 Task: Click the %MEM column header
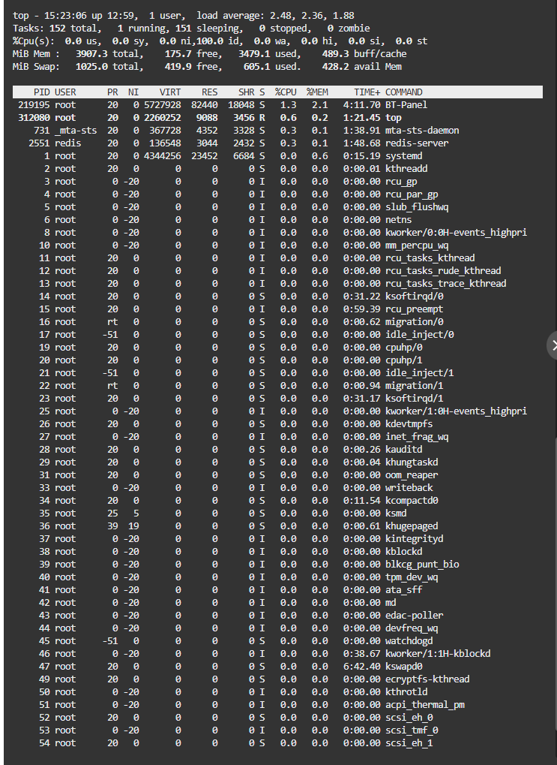(x=316, y=92)
